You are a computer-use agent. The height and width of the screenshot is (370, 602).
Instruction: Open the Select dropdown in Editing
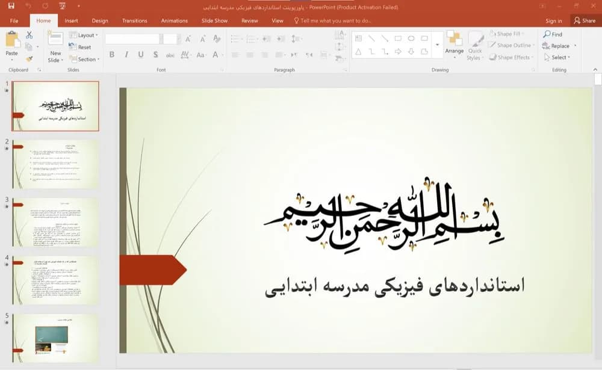tap(557, 57)
